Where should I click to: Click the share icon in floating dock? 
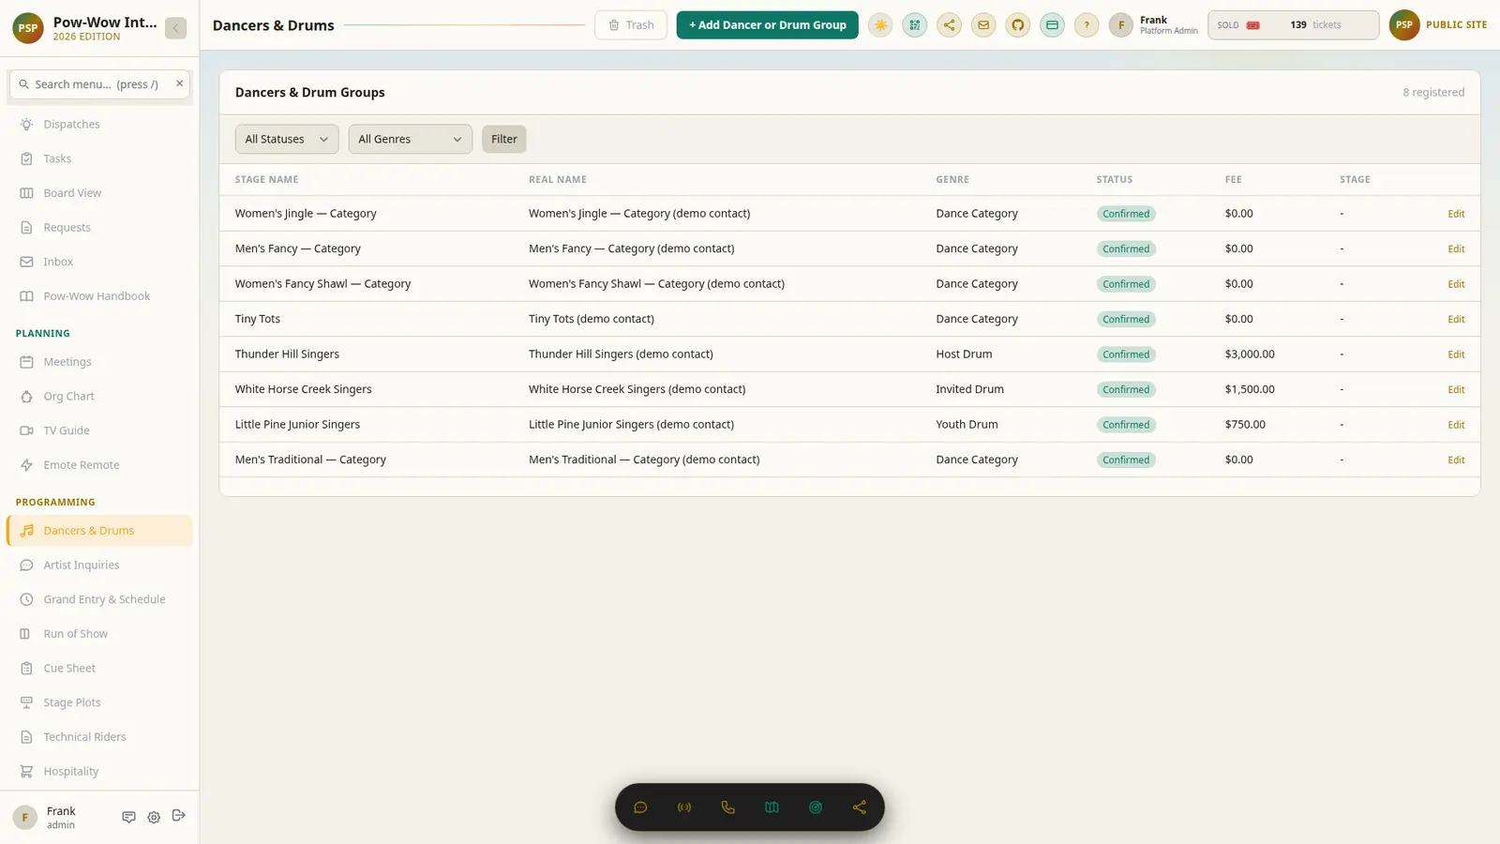(860, 807)
